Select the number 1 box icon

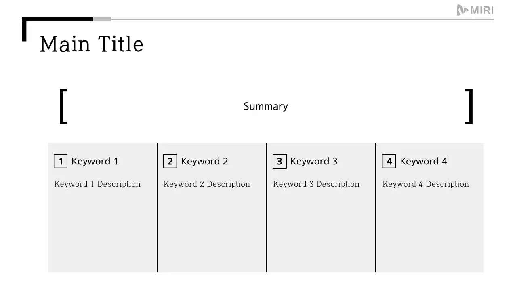(61, 161)
